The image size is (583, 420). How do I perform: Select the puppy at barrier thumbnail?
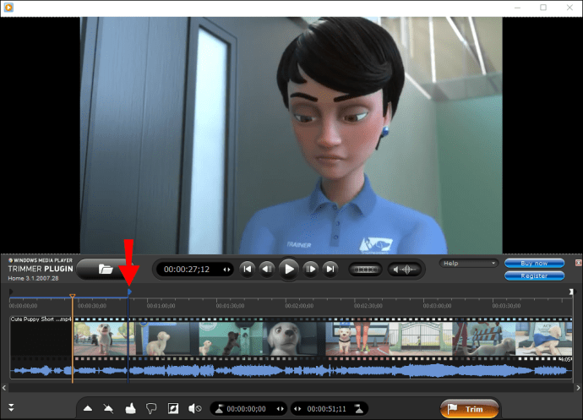pyautogui.click(x=483, y=339)
